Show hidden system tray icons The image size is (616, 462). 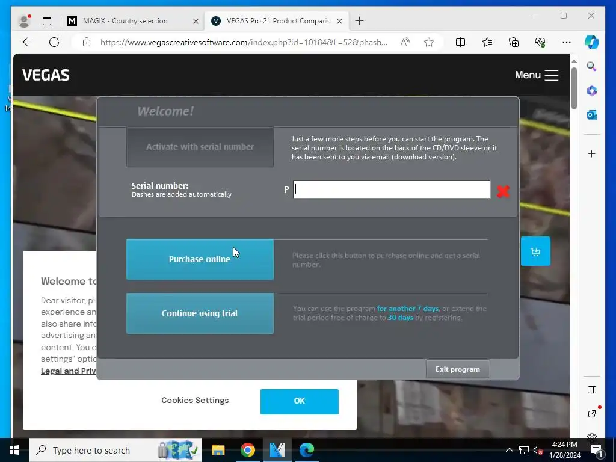tap(509, 450)
